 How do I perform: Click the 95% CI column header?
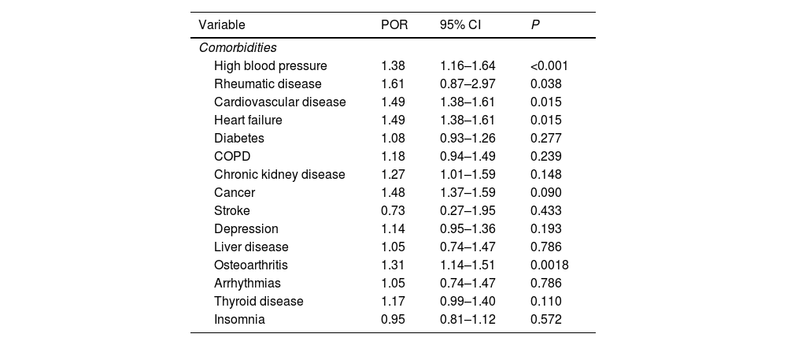coord(460,25)
